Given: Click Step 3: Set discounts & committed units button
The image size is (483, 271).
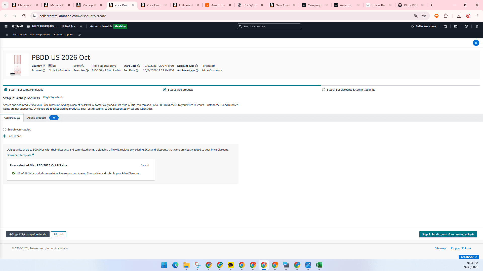Looking at the screenshot, I should coord(448,234).
